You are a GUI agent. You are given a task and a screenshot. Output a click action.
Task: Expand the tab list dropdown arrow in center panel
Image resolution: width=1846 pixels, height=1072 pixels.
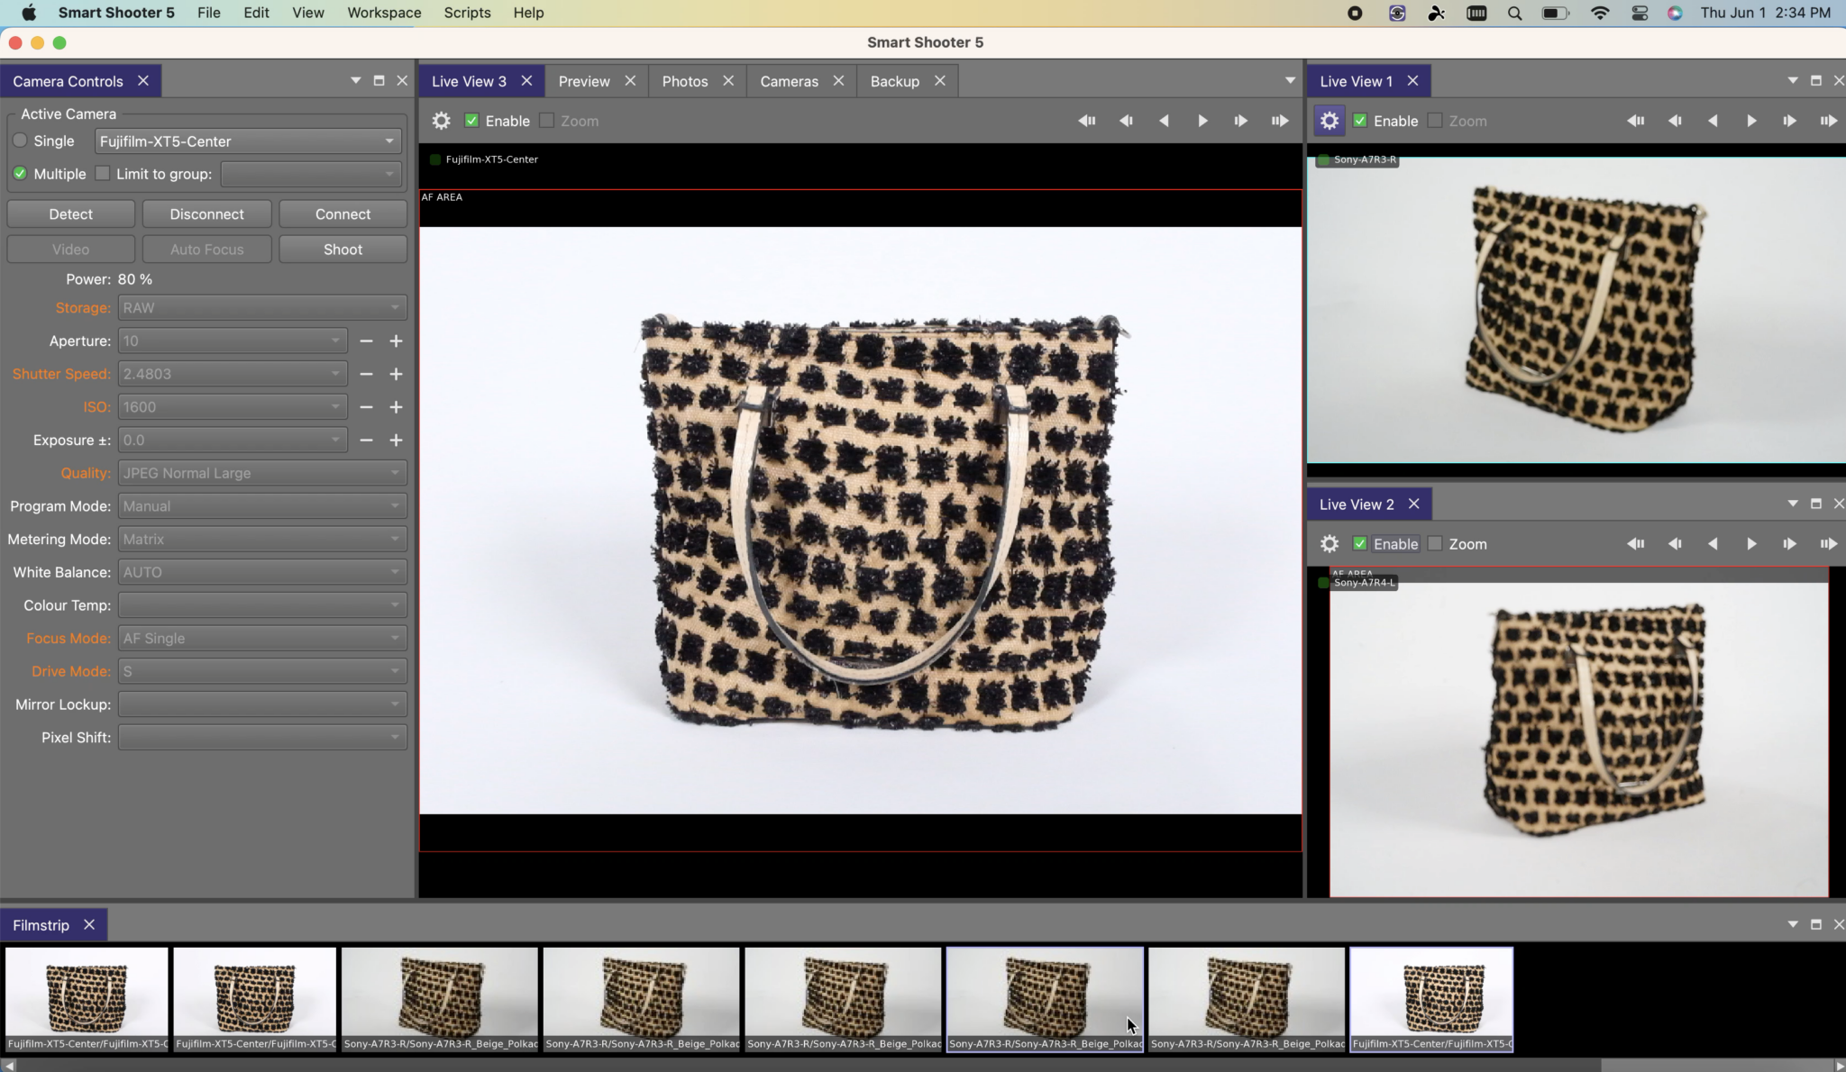pos(1290,81)
